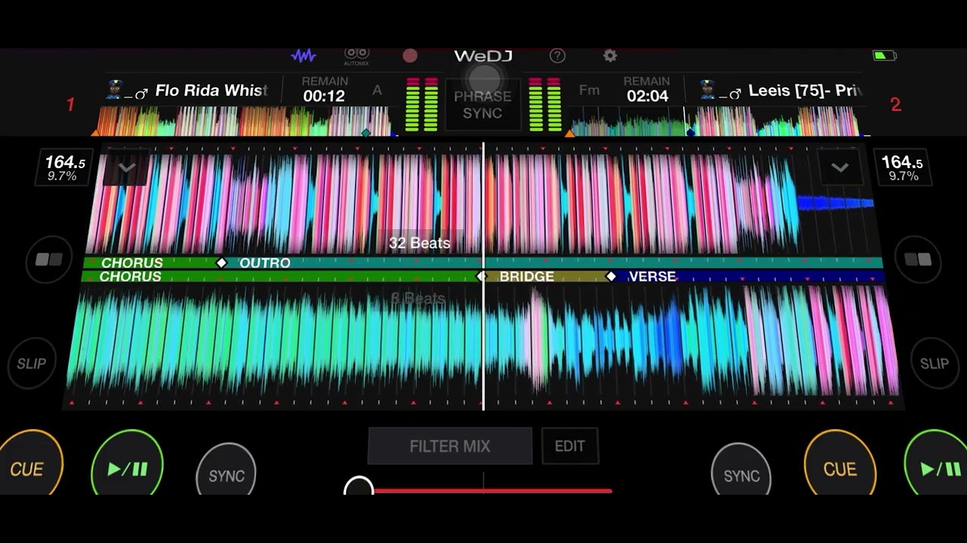967x543 pixels.
Task: Select the Leeis [75] track title
Action: 805,90
